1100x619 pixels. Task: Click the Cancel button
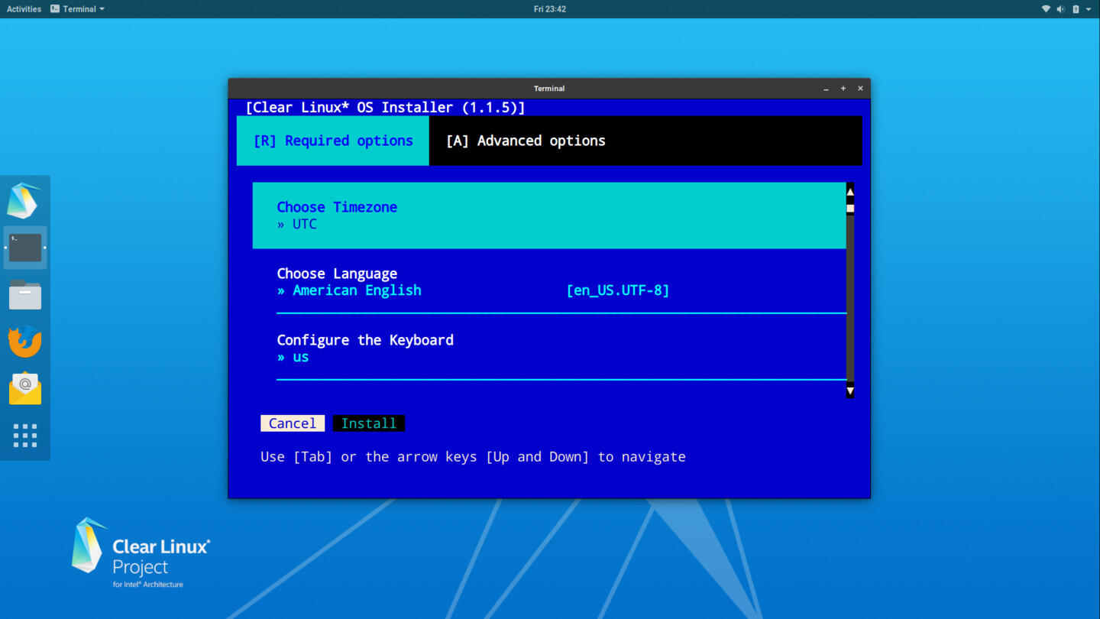pos(293,423)
